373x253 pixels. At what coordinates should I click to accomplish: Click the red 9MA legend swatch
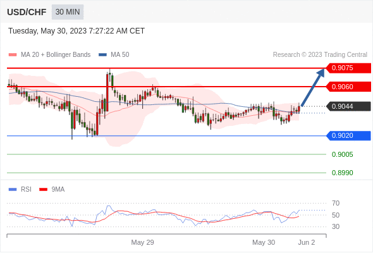point(43,190)
